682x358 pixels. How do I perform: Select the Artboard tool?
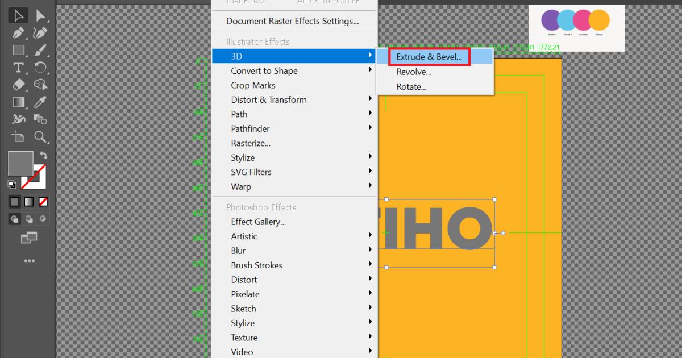point(18,137)
